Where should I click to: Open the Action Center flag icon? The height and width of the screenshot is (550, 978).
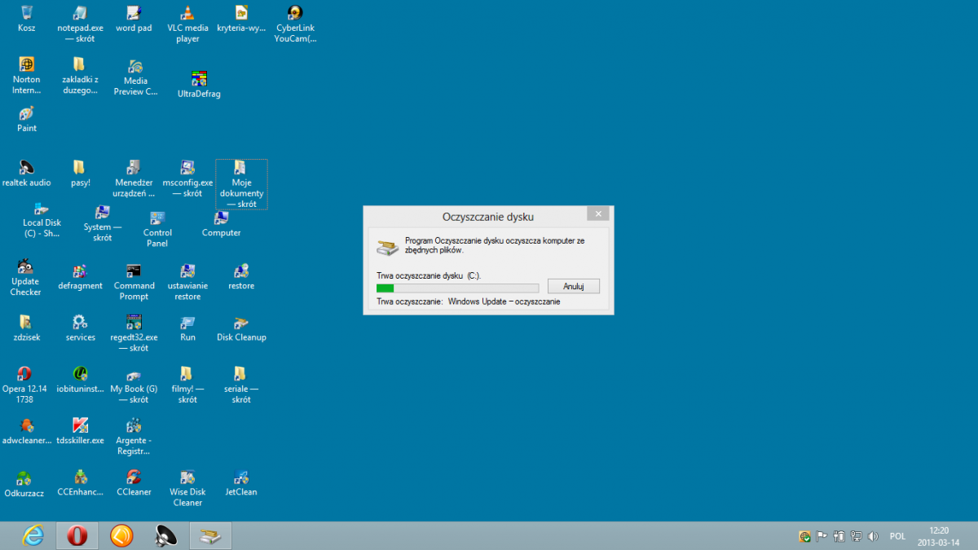[822, 536]
